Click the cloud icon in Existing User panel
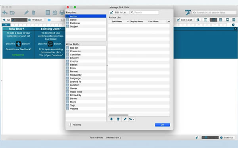This screenshot has height=148, width=238. point(50,44)
